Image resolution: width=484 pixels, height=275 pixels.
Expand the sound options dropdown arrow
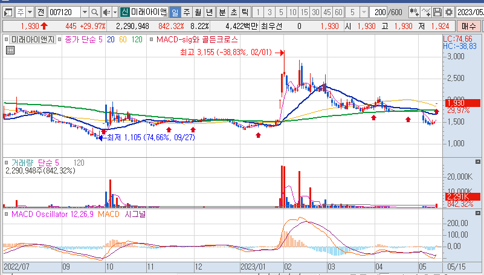click(115, 12)
